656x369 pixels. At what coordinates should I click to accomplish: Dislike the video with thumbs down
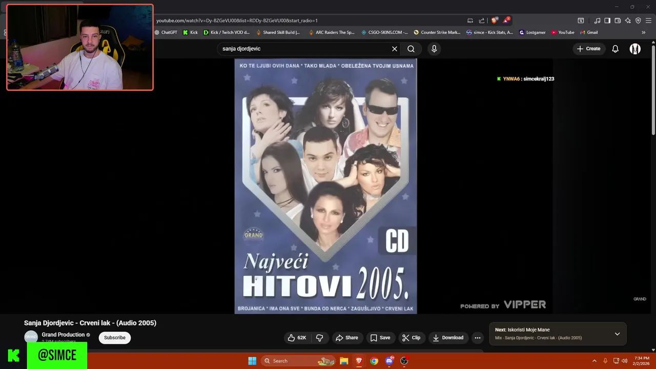[319, 338]
